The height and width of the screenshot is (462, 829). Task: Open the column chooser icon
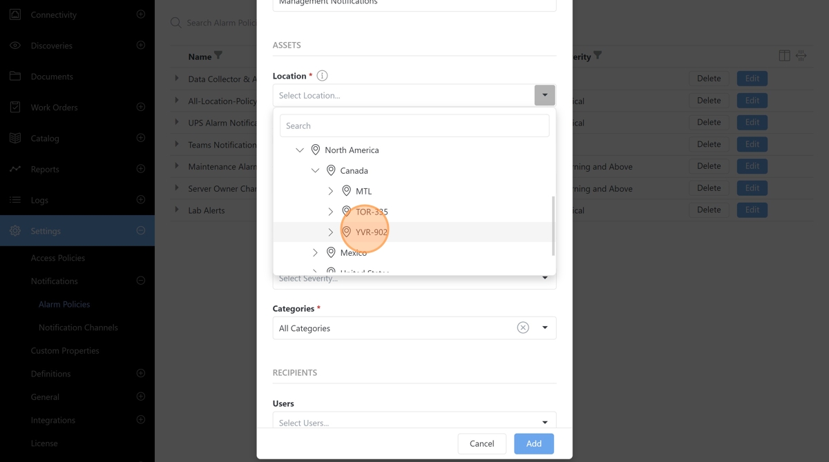click(784, 56)
